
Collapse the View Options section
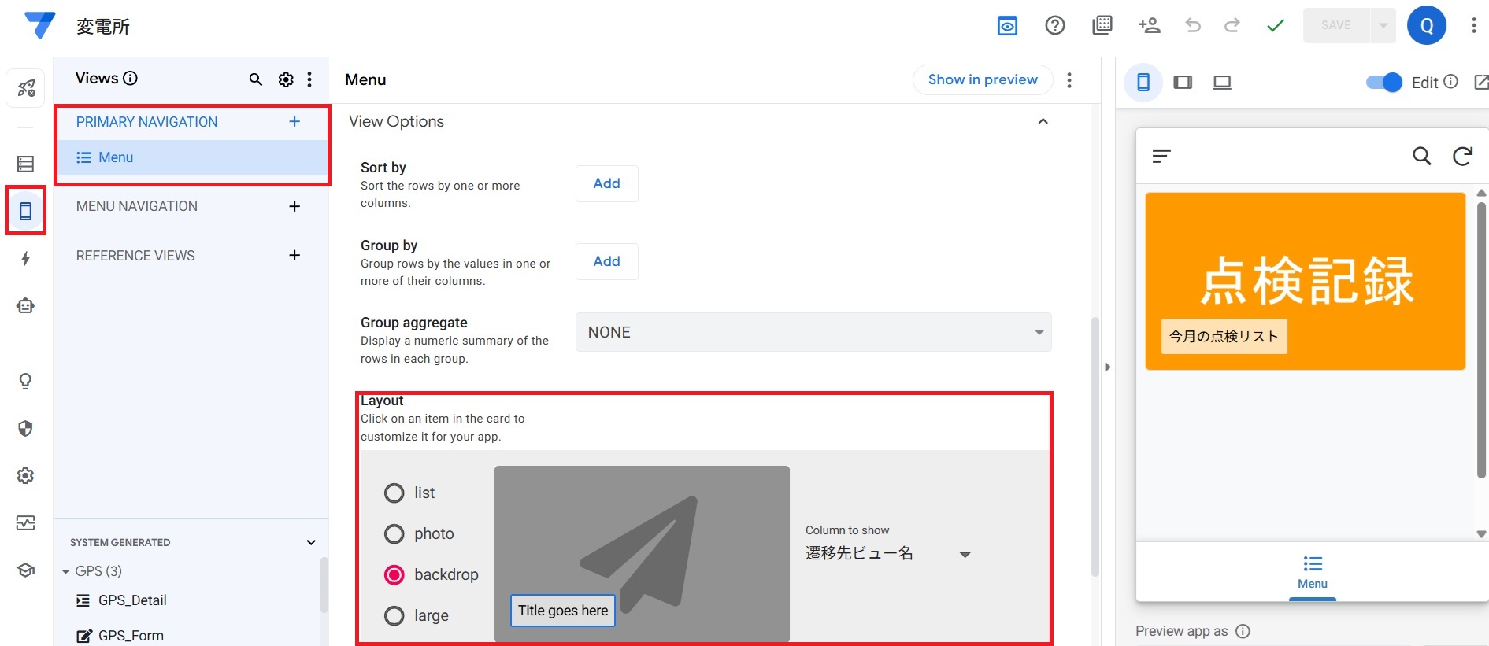pyautogui.click(x=1043, y=122)
